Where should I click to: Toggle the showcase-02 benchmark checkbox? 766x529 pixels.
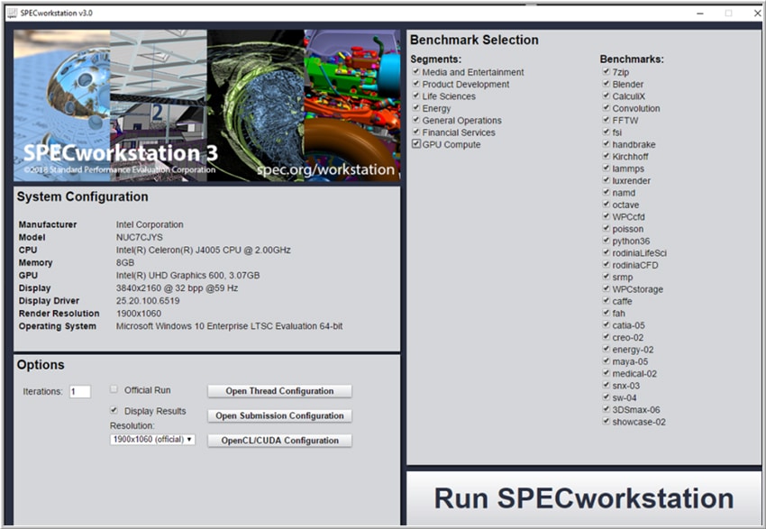click(x=606, y=421)
